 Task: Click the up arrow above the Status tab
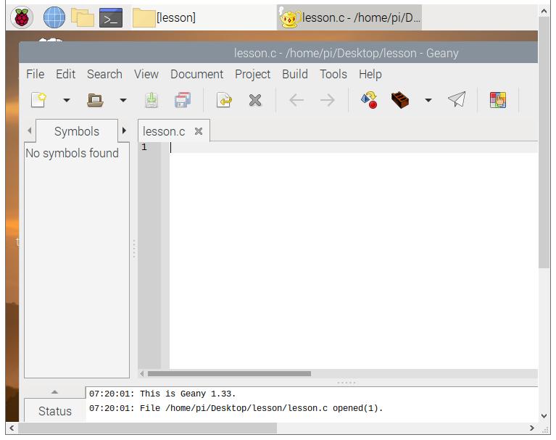coord(54,391)
